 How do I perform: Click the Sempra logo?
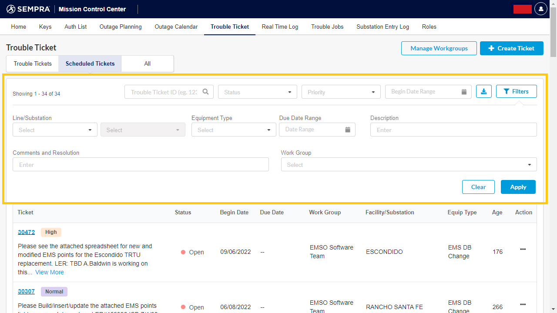(28, 9)
